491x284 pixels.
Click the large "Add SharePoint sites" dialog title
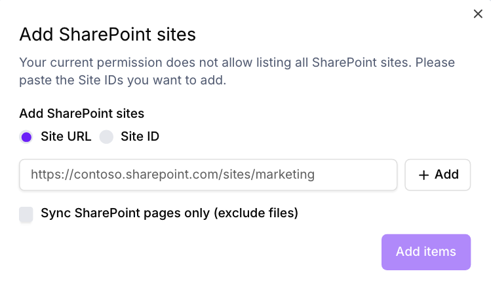[x=108, y=34]
